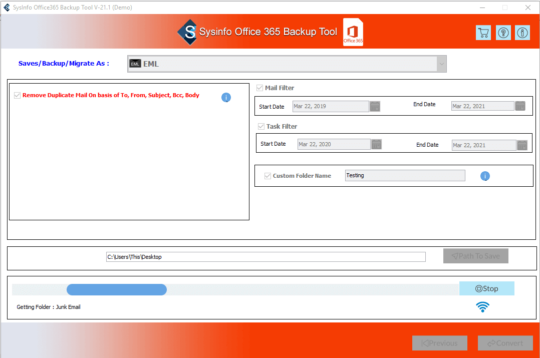Click the Sysinfo Office 365 Backup Tool title

[268, 32]
